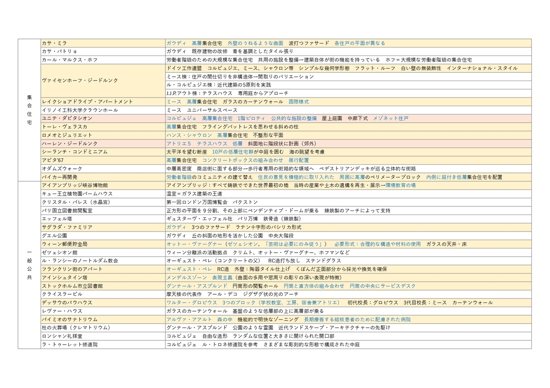
Task: Click the 一般公共 category cell
Action: pos(29,265)
